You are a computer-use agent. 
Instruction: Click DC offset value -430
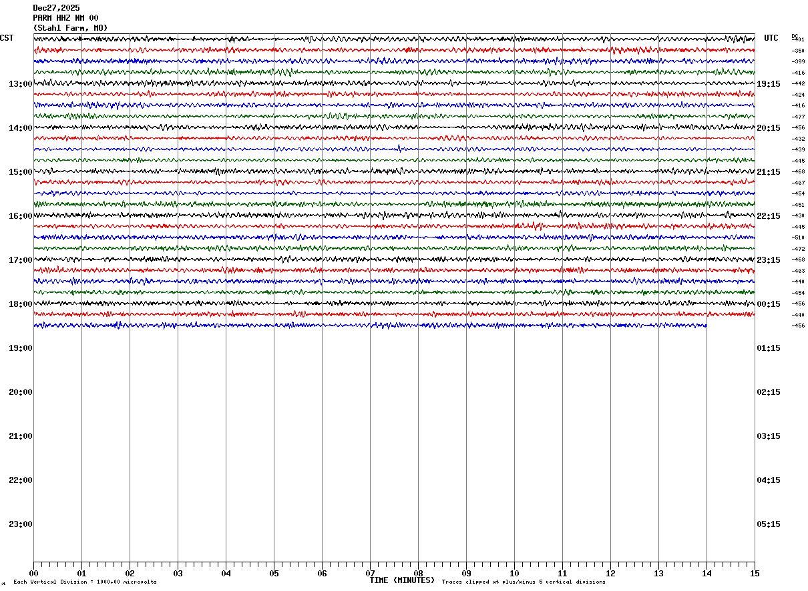798,215
